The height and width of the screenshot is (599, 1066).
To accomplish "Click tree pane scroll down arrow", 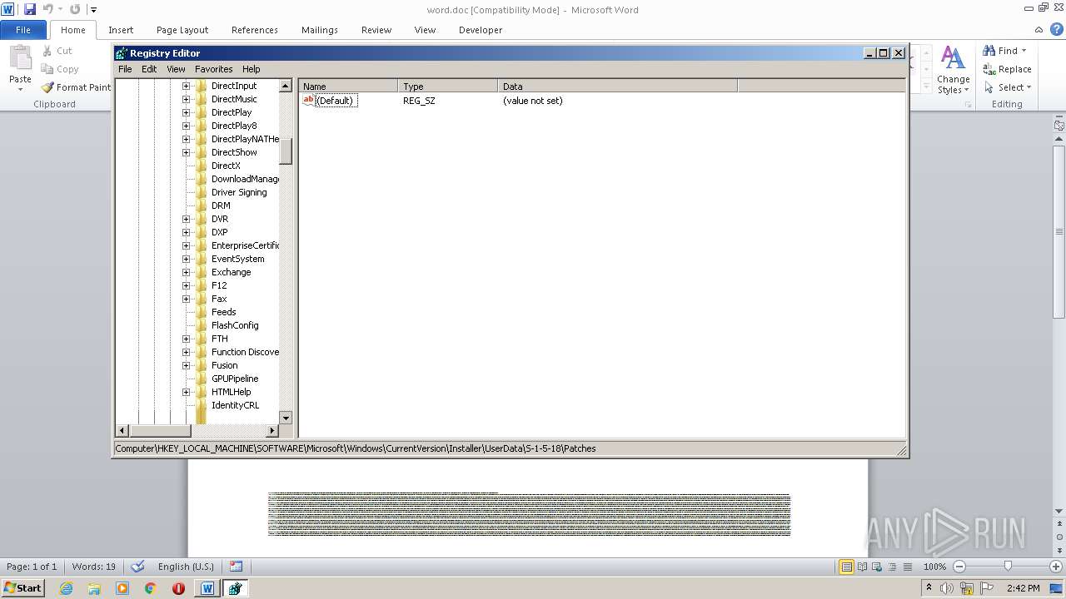I will coord(286,418).
